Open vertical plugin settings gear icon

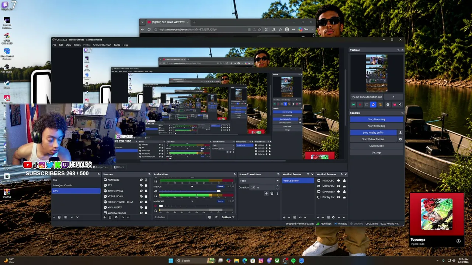point(388,105)
